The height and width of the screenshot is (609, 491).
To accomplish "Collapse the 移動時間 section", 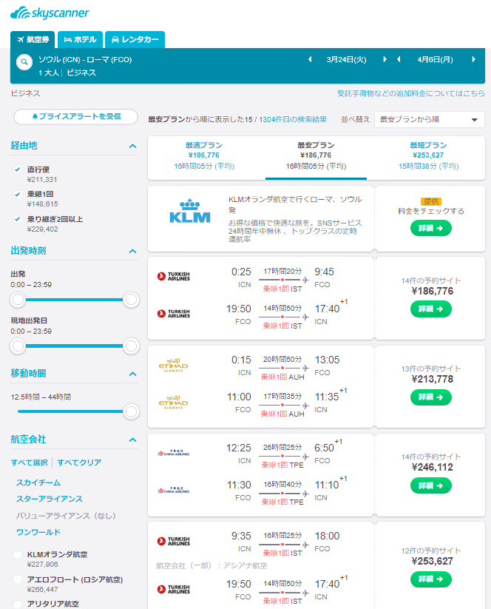I will [132, 374].
